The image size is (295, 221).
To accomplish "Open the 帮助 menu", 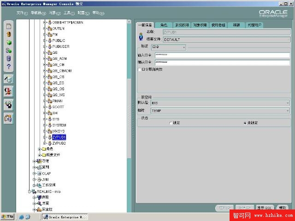I will click(x=98, y=13).
